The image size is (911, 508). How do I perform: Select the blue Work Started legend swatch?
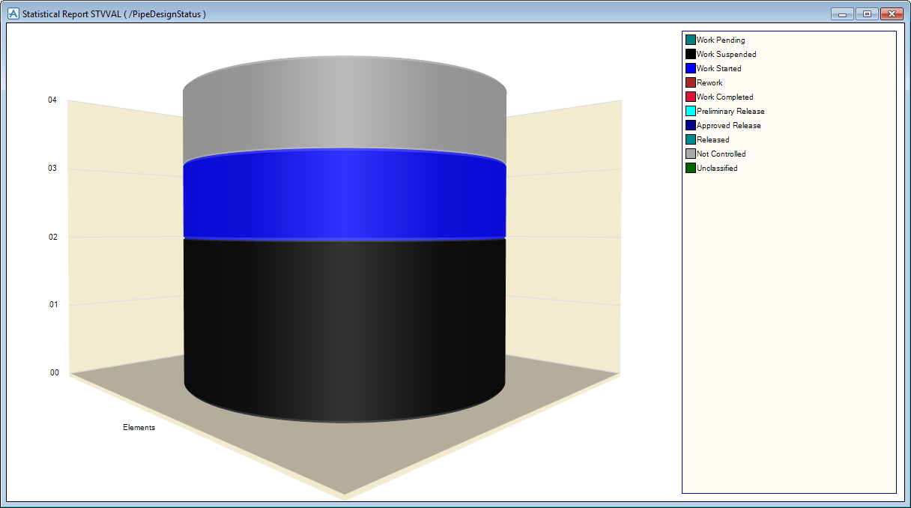coord(691,68)
